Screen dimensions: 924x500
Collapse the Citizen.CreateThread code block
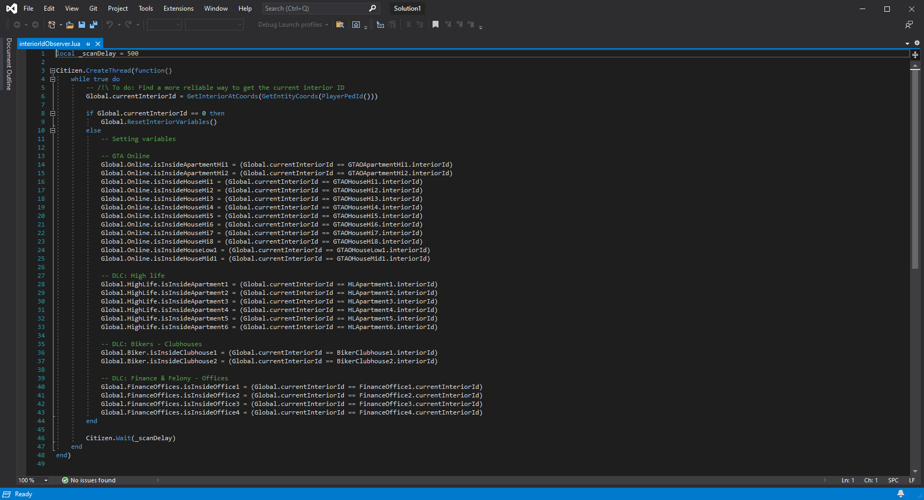click(x=52, y=70)
